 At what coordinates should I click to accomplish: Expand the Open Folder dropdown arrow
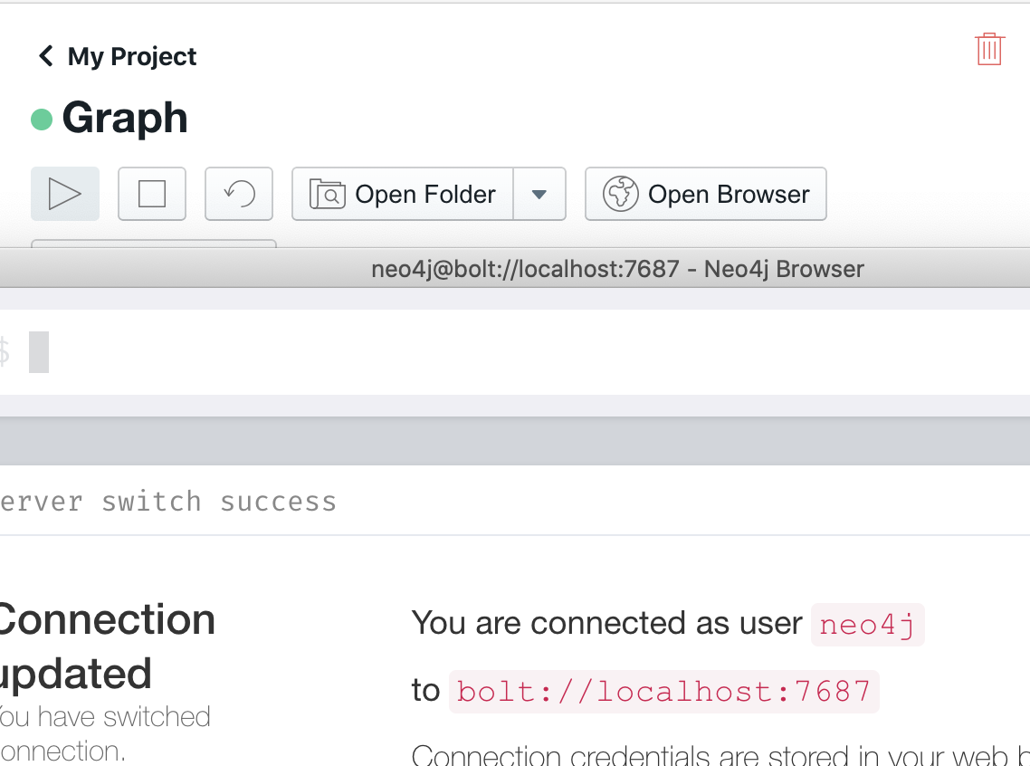[539, 194]
